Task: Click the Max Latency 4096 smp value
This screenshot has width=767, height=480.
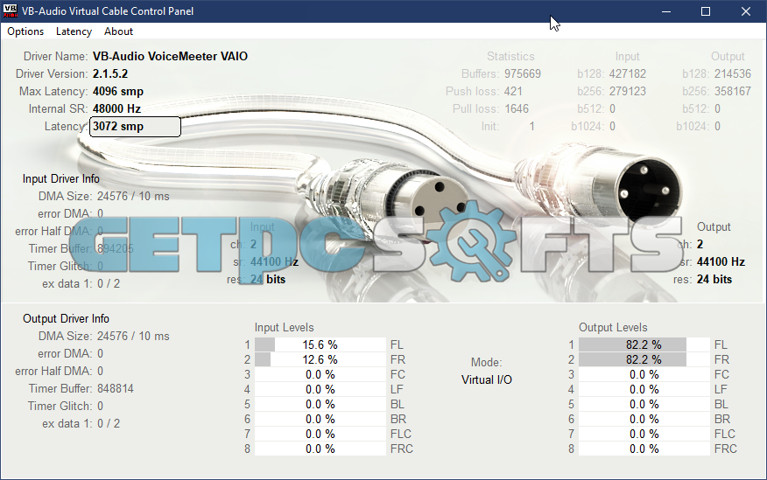Action: click(118, 91)
